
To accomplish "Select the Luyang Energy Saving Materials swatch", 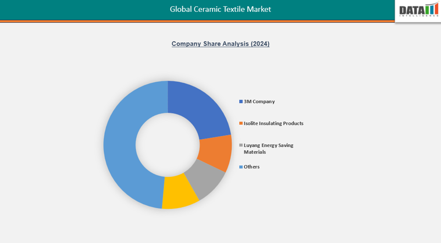I will (x=241, y=145).
